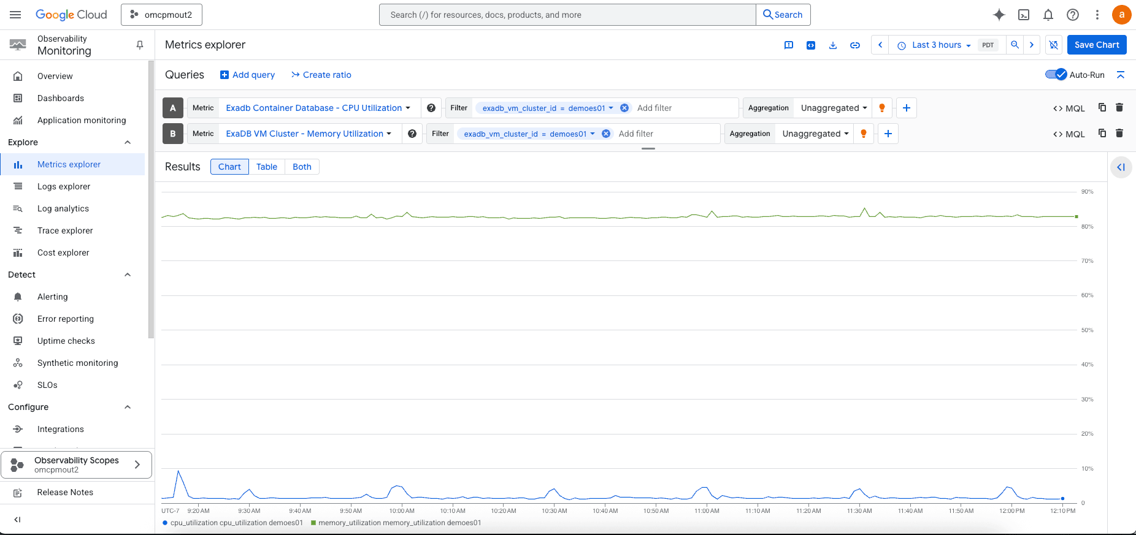Go to next time range arrow
1136x535 pixels.
click(1032, 45)
